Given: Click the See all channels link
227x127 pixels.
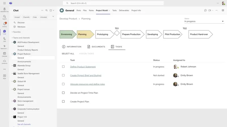Looking at the screenshot, I should [24, 124].
